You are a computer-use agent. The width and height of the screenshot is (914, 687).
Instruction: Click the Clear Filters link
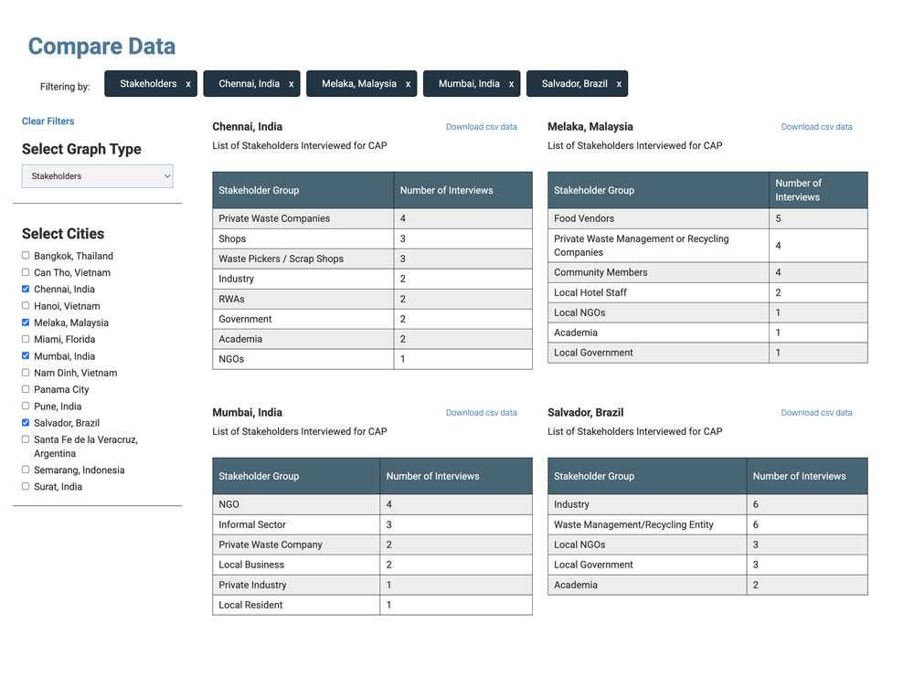tap(48, 121)
